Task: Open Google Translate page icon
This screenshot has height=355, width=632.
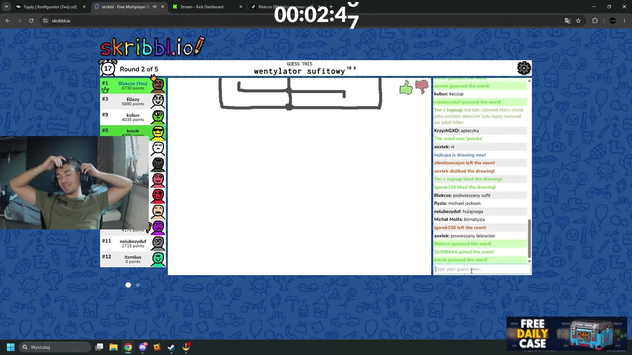Action: click(x=567, y=21)
